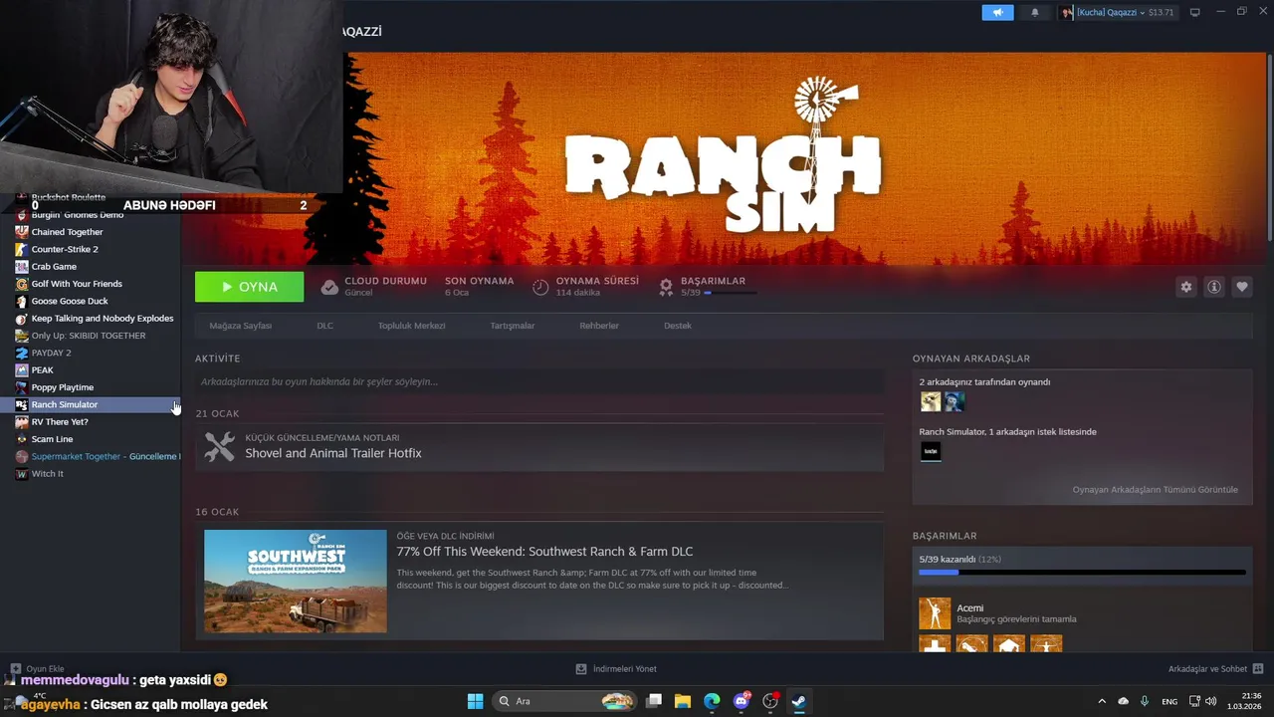Open File Explorer from taskbar
1274x717 pixels.
coord(683,701)
